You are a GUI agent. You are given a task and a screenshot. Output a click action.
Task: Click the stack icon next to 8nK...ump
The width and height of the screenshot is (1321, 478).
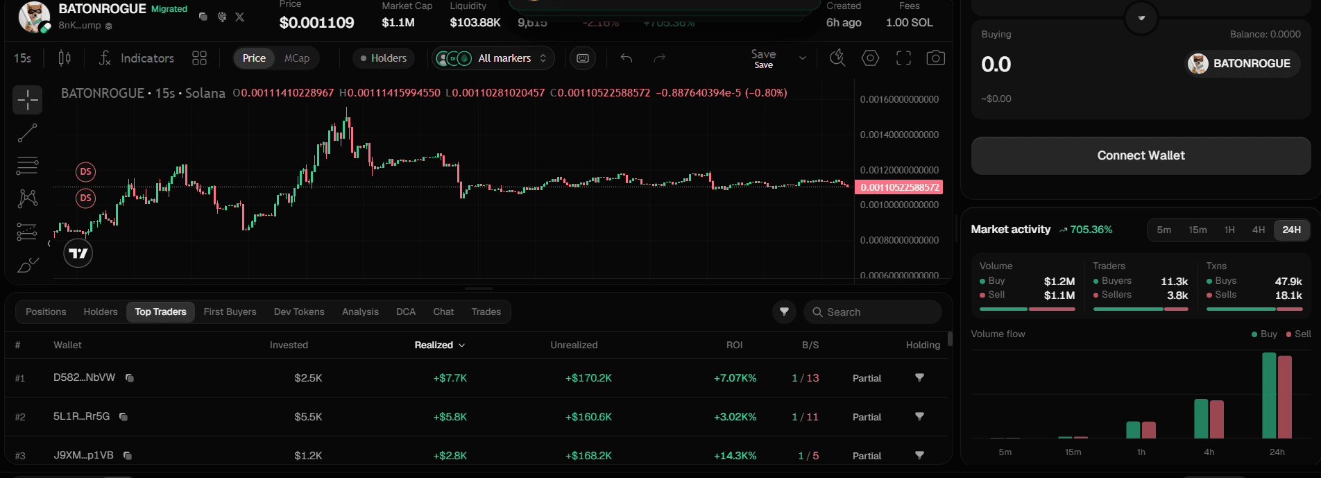[x=109, y=26]
